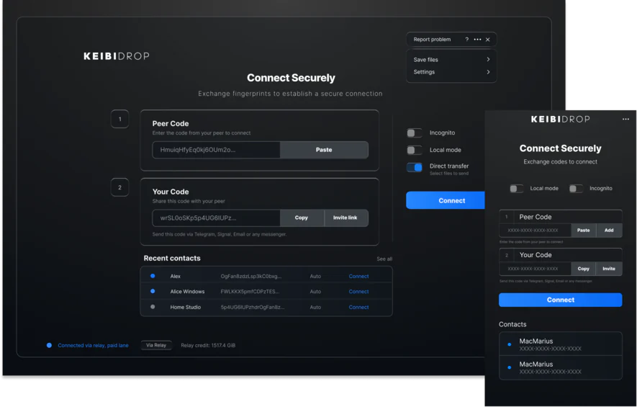The height and width of the screenshot is (407, 637).
Task: Toggle Local mode in the mobile window
Action: pos(516,189)
